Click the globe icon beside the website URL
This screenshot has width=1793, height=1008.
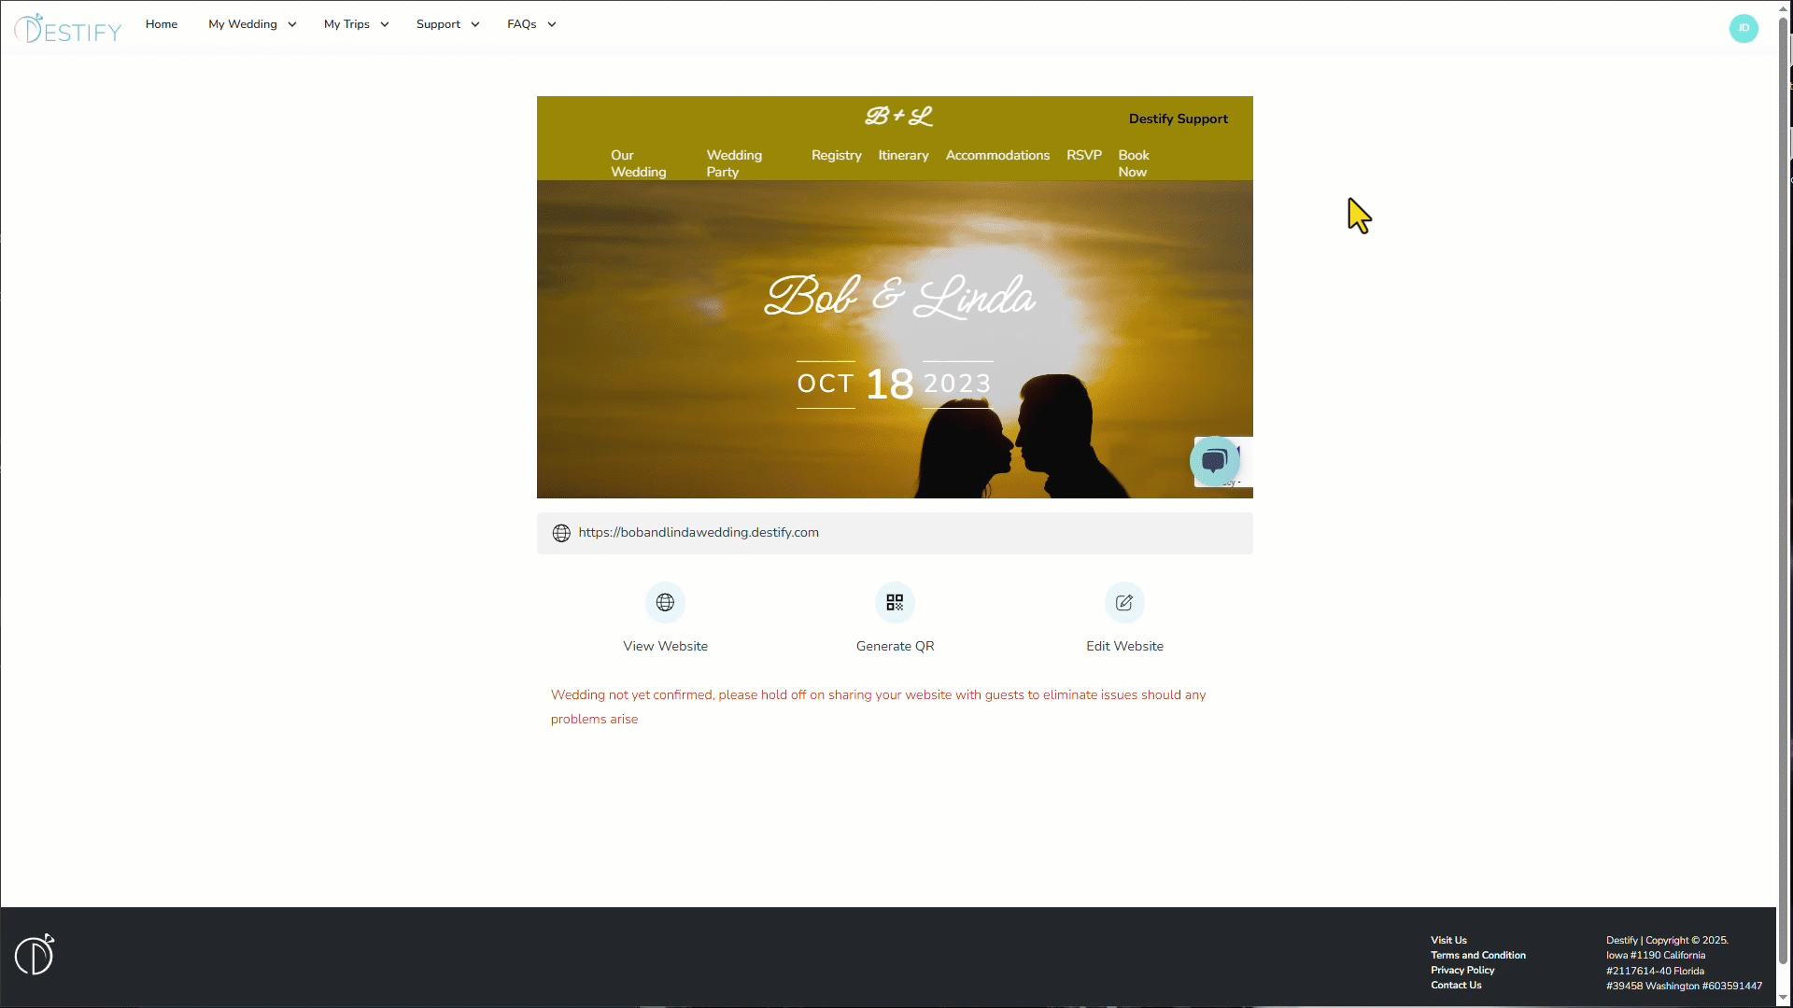tap(561, 533)
